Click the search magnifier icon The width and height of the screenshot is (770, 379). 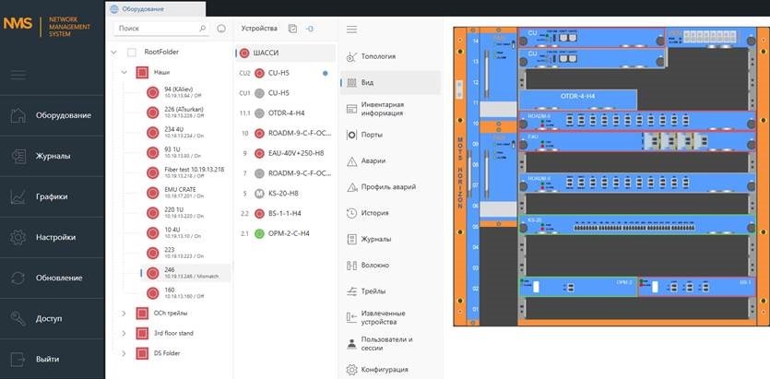[202, 29]
